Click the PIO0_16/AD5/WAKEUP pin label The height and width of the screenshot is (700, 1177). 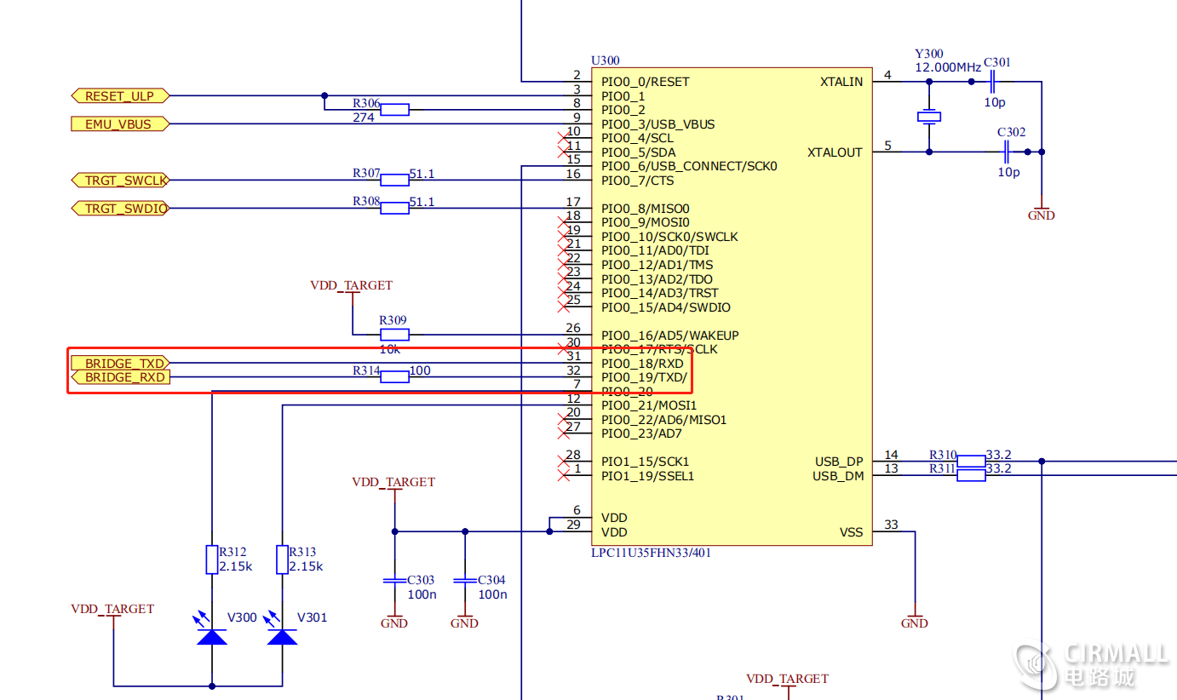point(670,335)
